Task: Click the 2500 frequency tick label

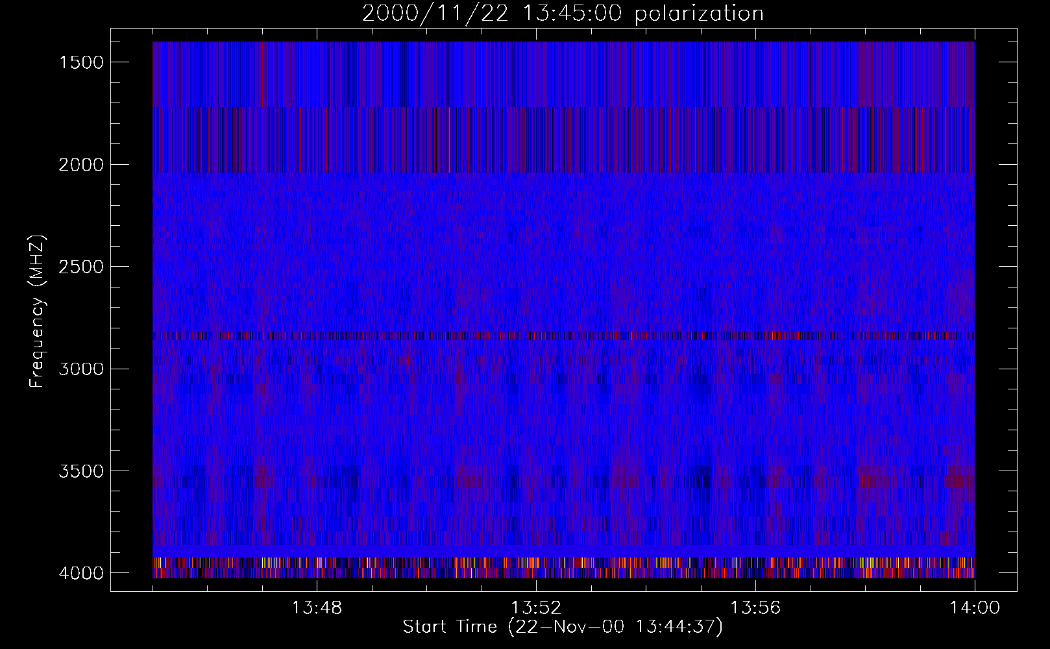Action: 81,267
